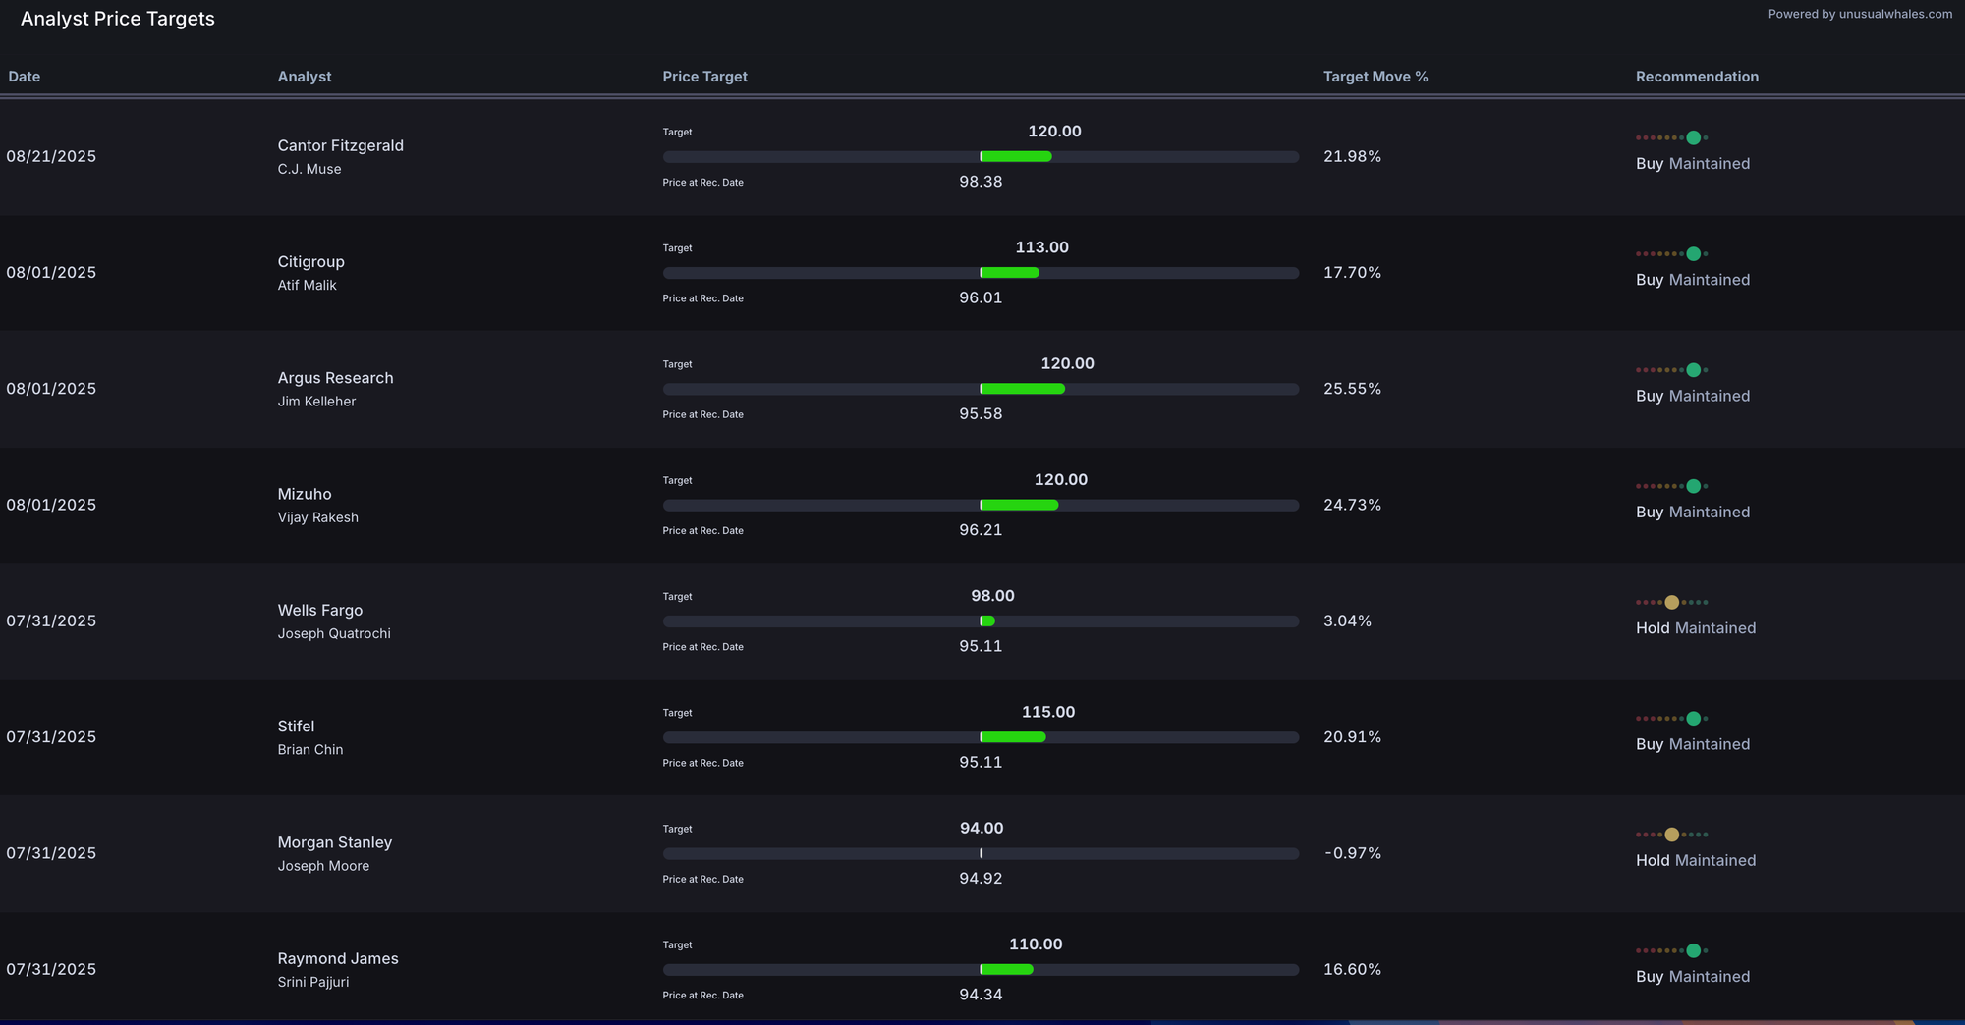Click the 98.00 target price value
Image resolution: width=1965 pixels, height=1025 pixels.
(992, 596)
